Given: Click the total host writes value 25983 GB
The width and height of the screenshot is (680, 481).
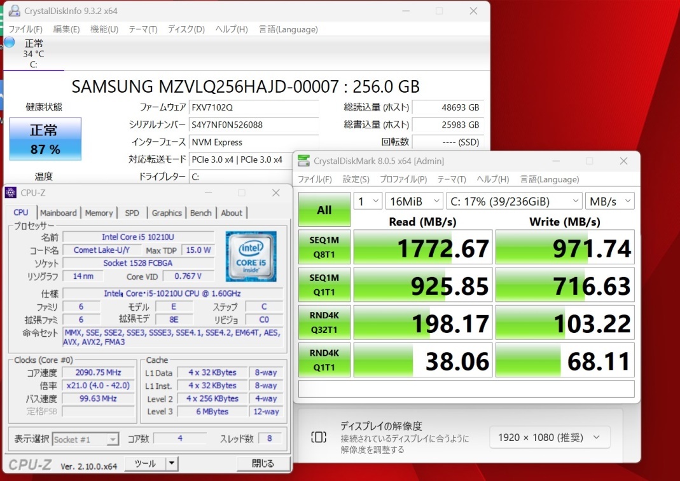Looking at the screenshot, I should point(448,125).
